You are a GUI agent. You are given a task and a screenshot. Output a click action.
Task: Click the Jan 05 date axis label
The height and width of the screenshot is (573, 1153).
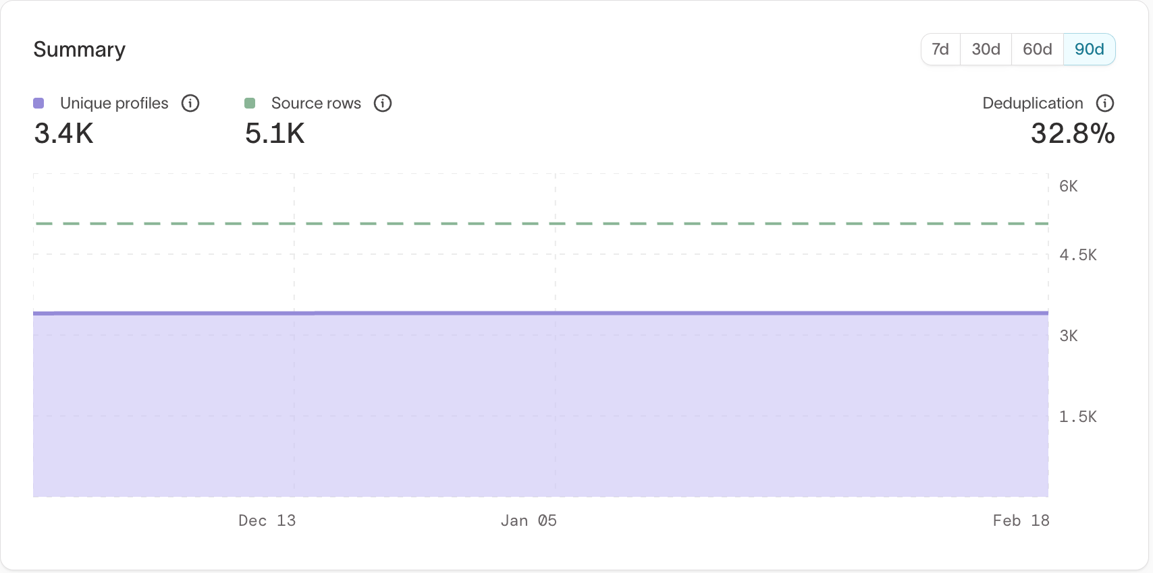pos(529,520)
